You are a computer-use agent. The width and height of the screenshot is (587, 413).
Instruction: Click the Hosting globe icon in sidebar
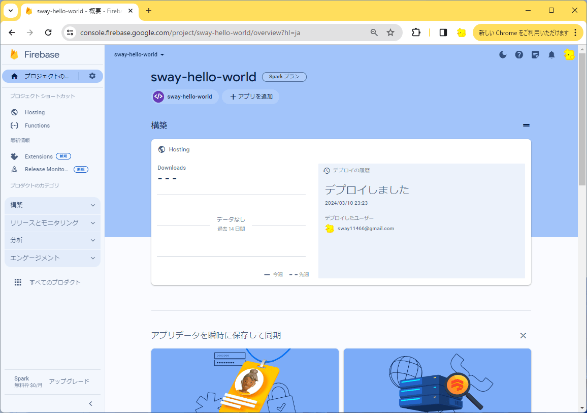[14, 112]
